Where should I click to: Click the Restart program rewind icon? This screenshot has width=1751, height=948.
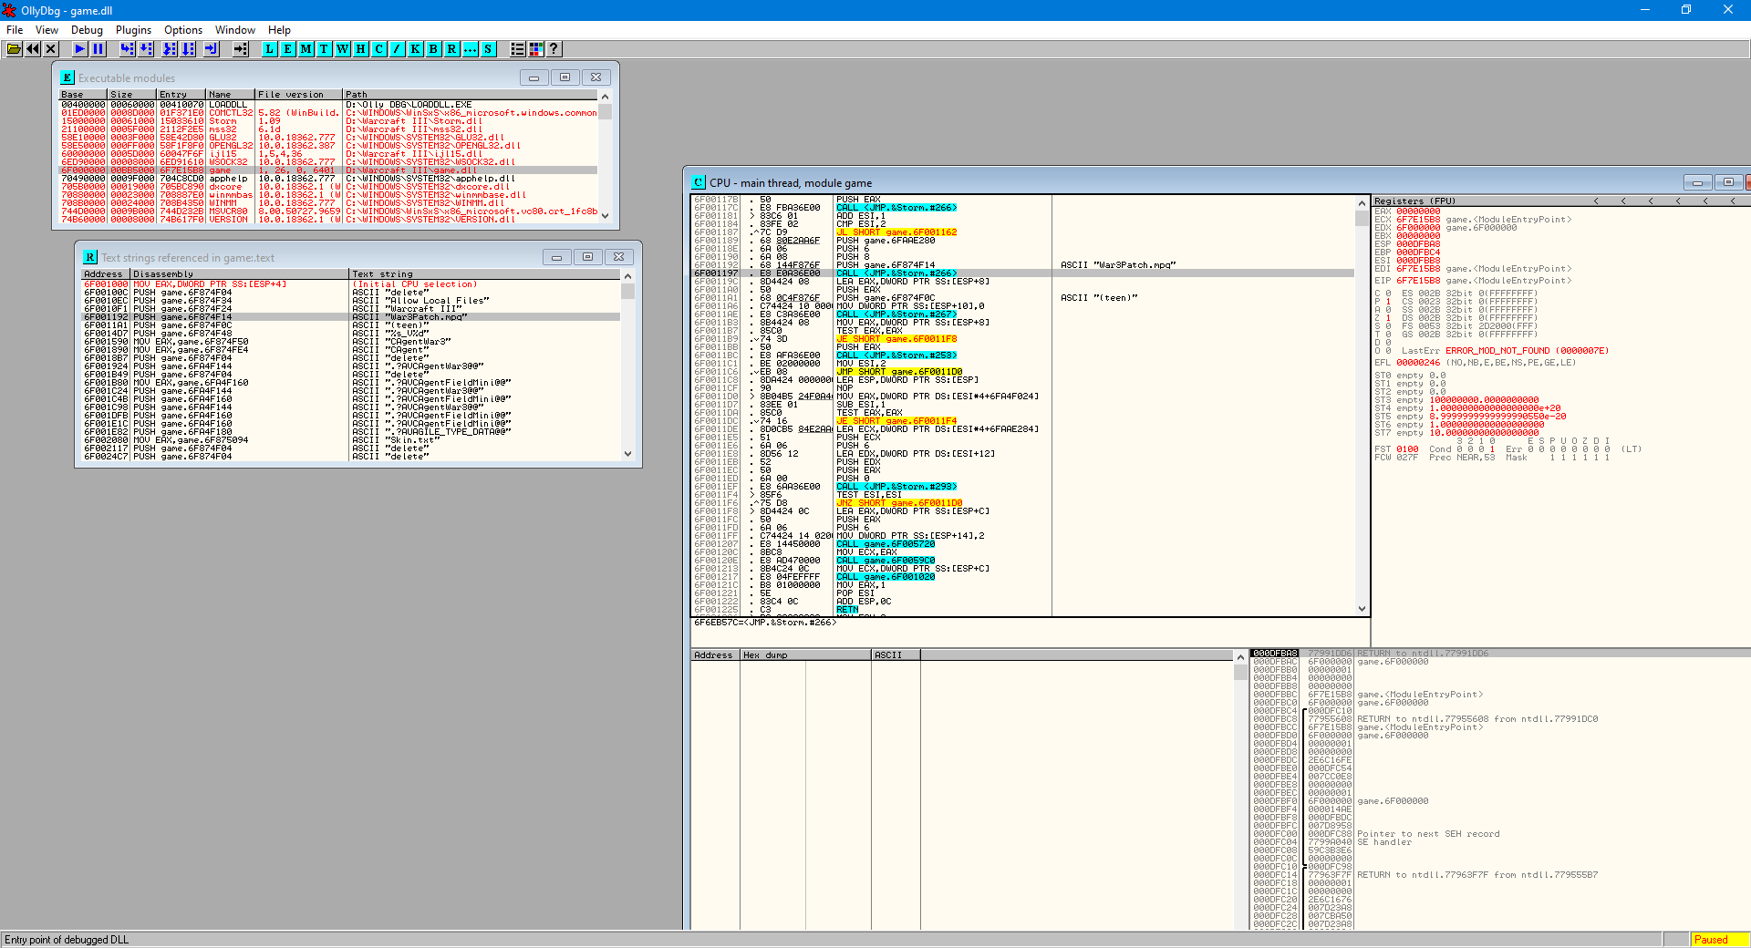coord(33,49)
